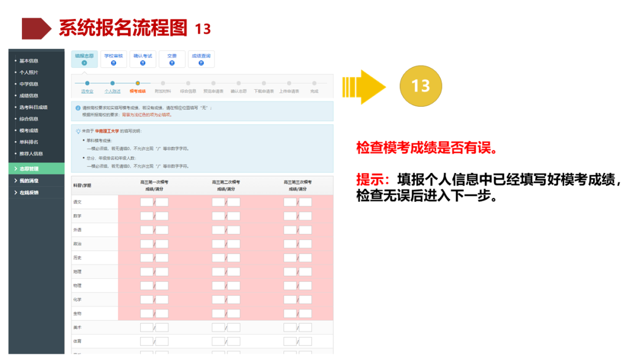Viewport: 638px width, 359px height.
Task: Select 模考成绩 in the left sidebar
Action: (x=28, y=130)
